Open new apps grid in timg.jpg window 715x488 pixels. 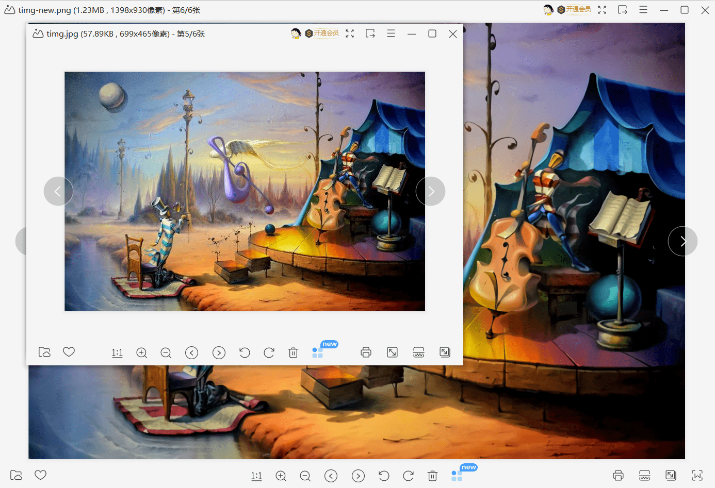click(317, 353)
